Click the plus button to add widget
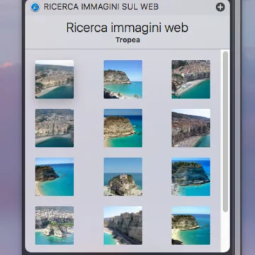Screen dimensions: 255x255 pos(220,7)
